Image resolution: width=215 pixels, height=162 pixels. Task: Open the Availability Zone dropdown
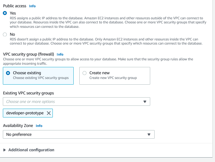coord(79,134)
